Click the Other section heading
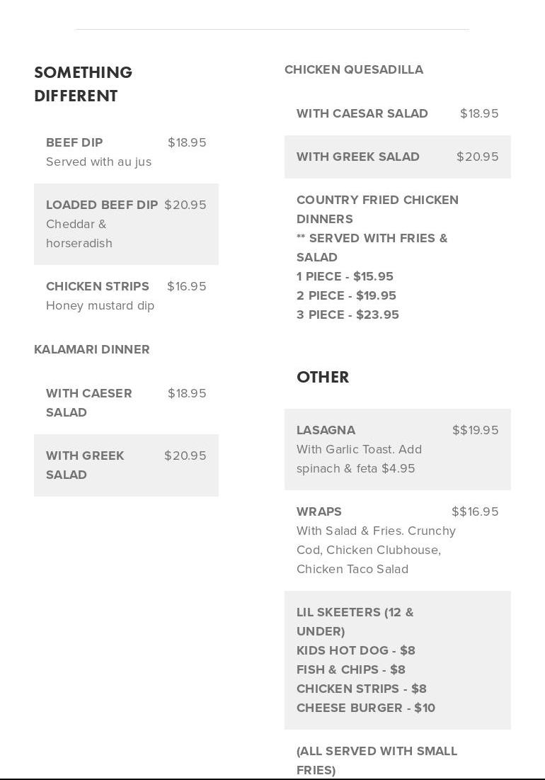Viewport: 545px width, 780px height. (323, 377)
